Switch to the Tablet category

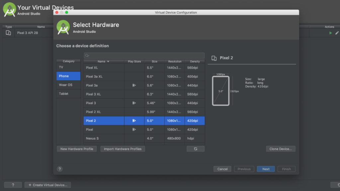68,94
